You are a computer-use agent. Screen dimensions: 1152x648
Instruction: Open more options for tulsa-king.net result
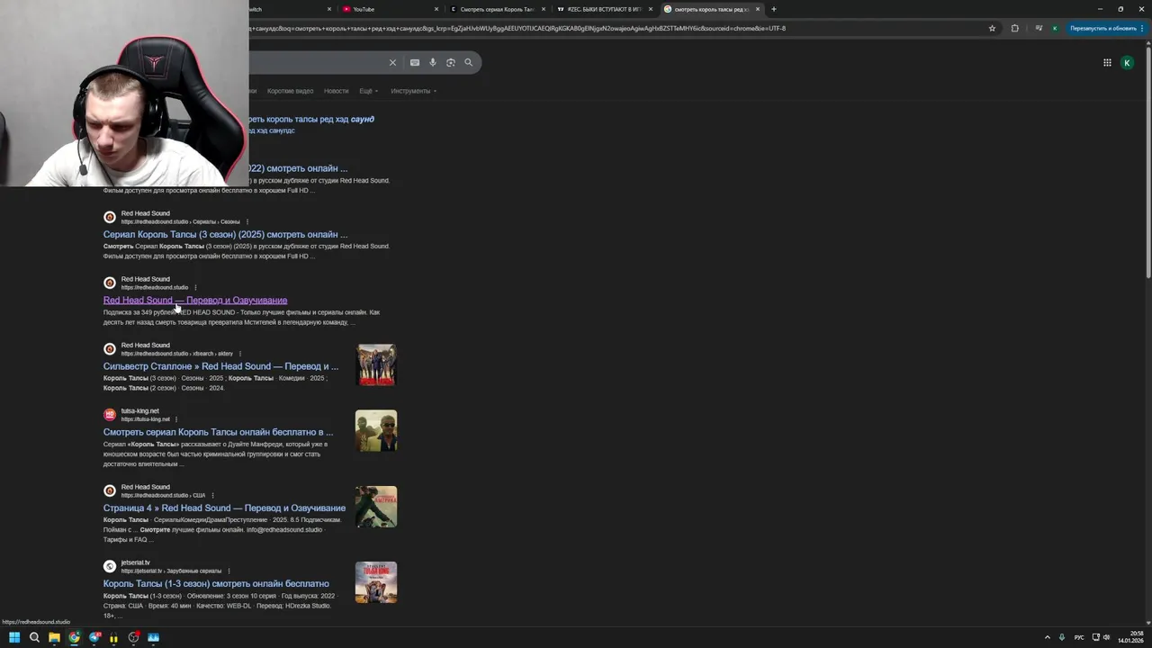click(x=176, y=418)
